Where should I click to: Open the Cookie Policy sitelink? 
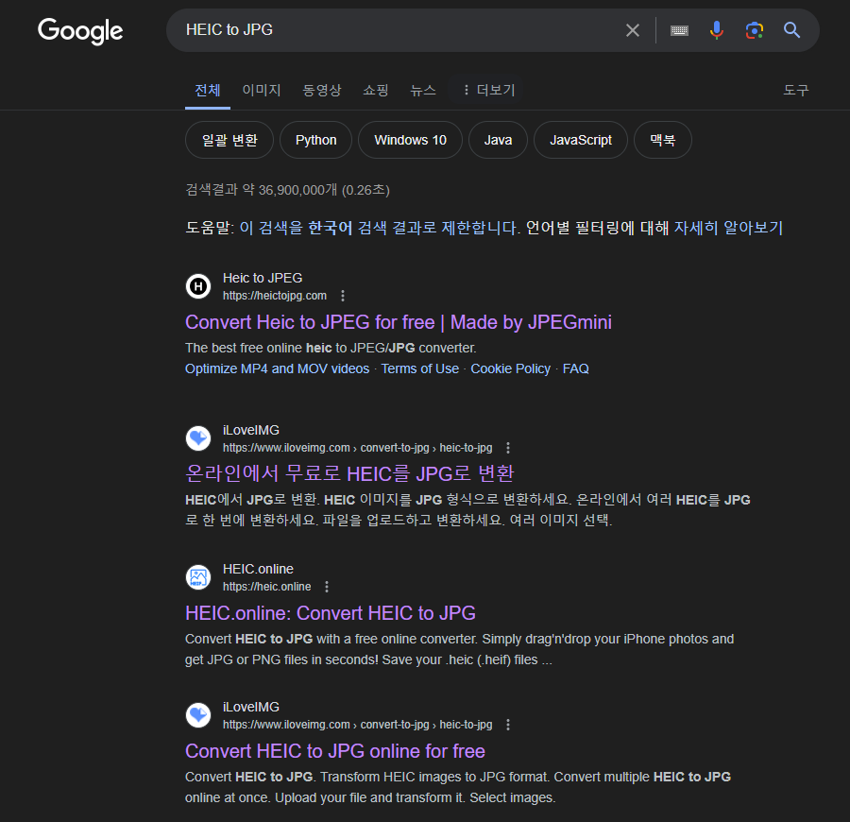pos(510,368)
